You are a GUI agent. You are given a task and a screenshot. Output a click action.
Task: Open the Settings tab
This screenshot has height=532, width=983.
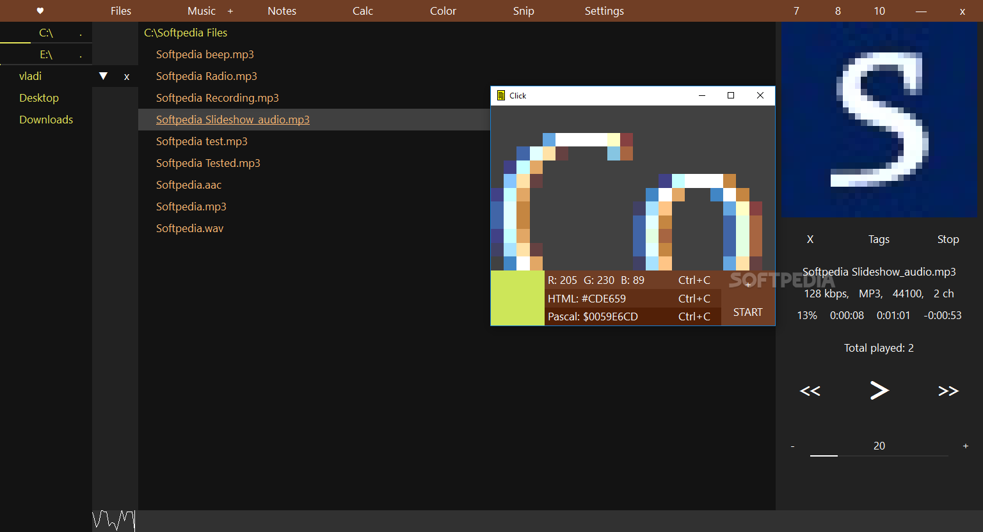(x=604, y=11)
